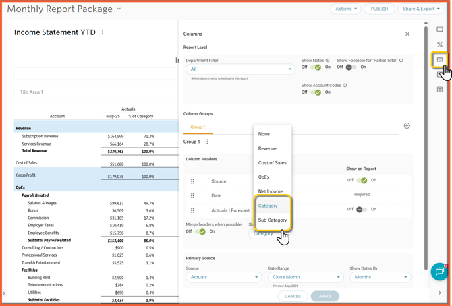
Task: Open the chat support bubble
Action: pyautogui.click(x=440, y=271)
